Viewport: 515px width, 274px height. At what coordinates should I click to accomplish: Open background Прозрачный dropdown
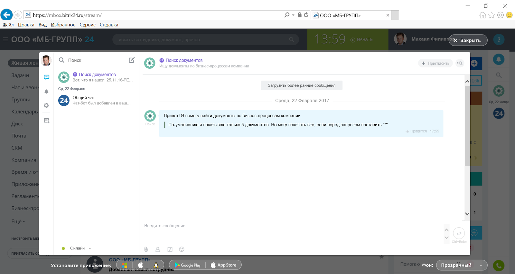[x=462, y=265]
